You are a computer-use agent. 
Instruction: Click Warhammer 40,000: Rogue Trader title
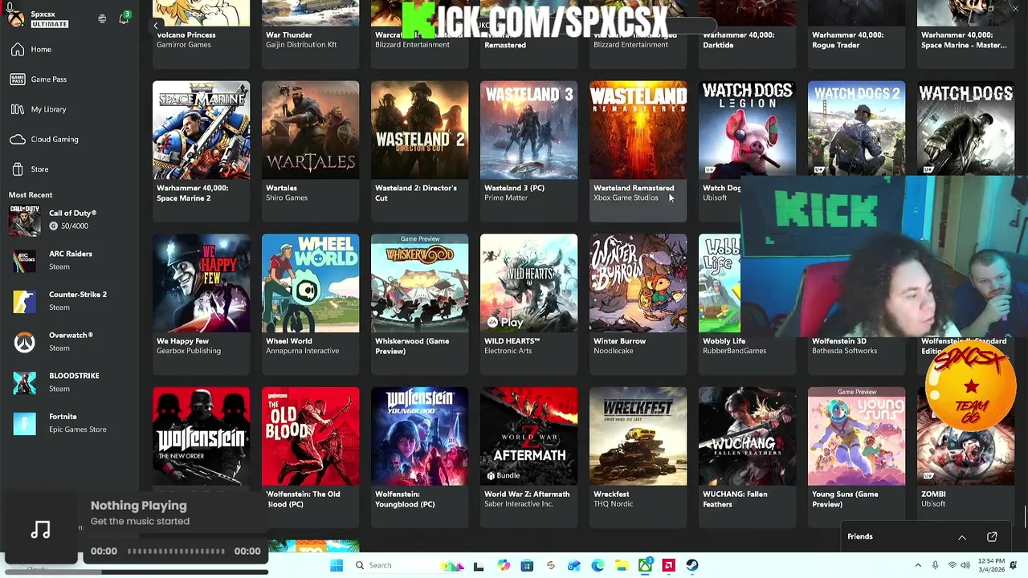pyautogui.click(x=848, y=40)
